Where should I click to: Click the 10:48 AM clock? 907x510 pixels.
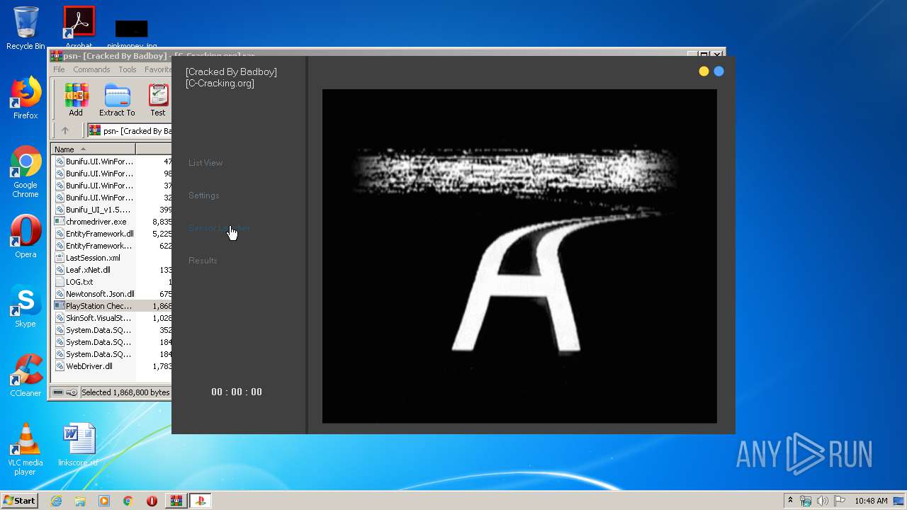click(871, 501)
